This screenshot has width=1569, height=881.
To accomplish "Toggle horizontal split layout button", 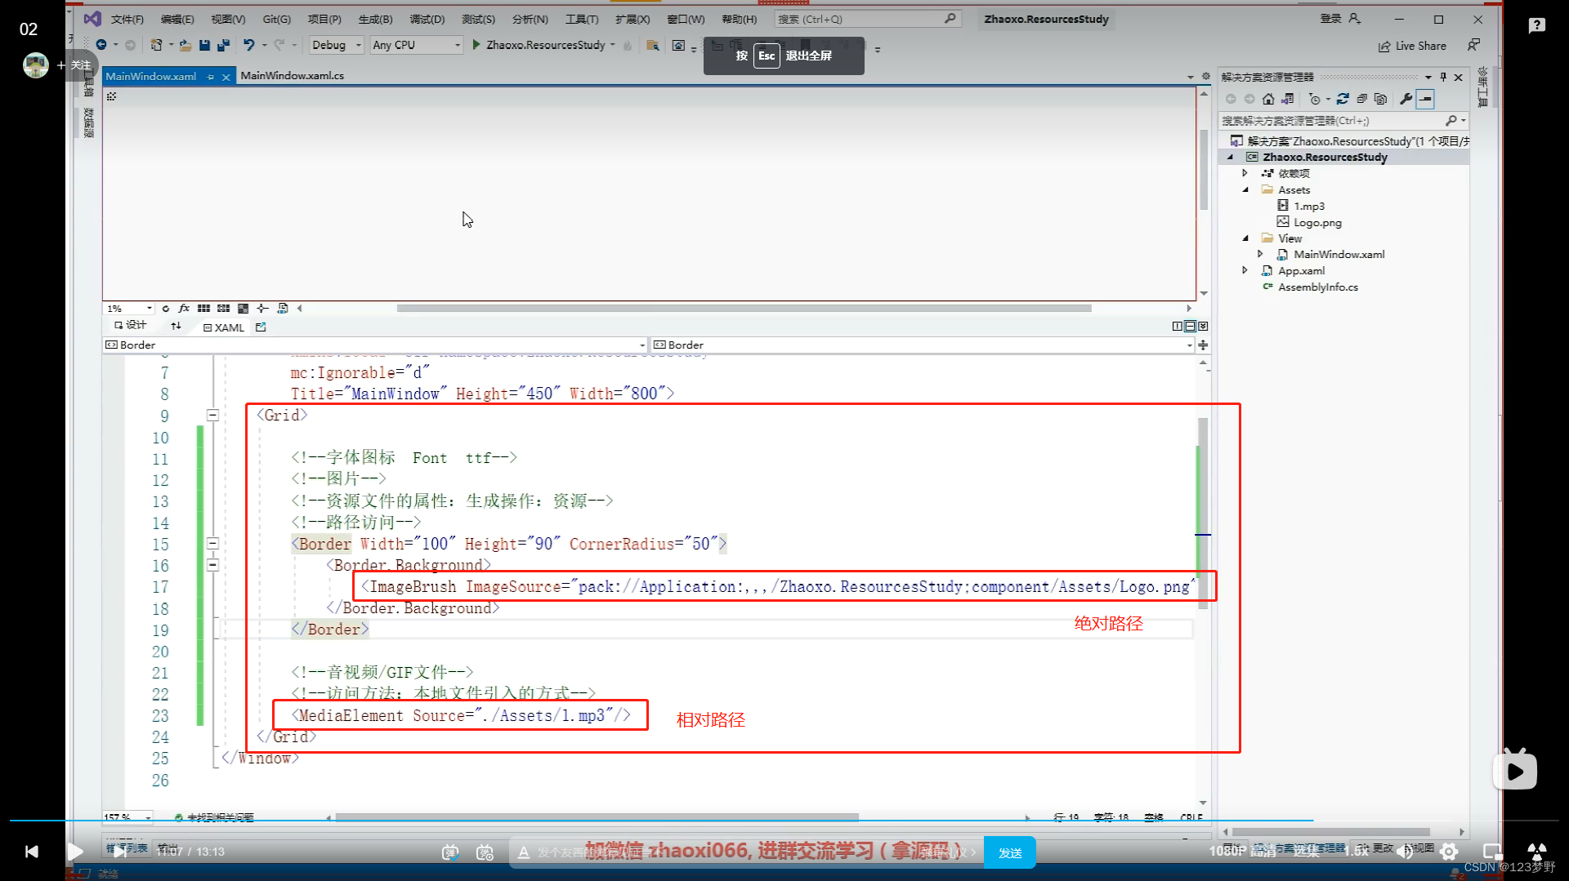I will pyautogui.click(x=1190, y=326).
